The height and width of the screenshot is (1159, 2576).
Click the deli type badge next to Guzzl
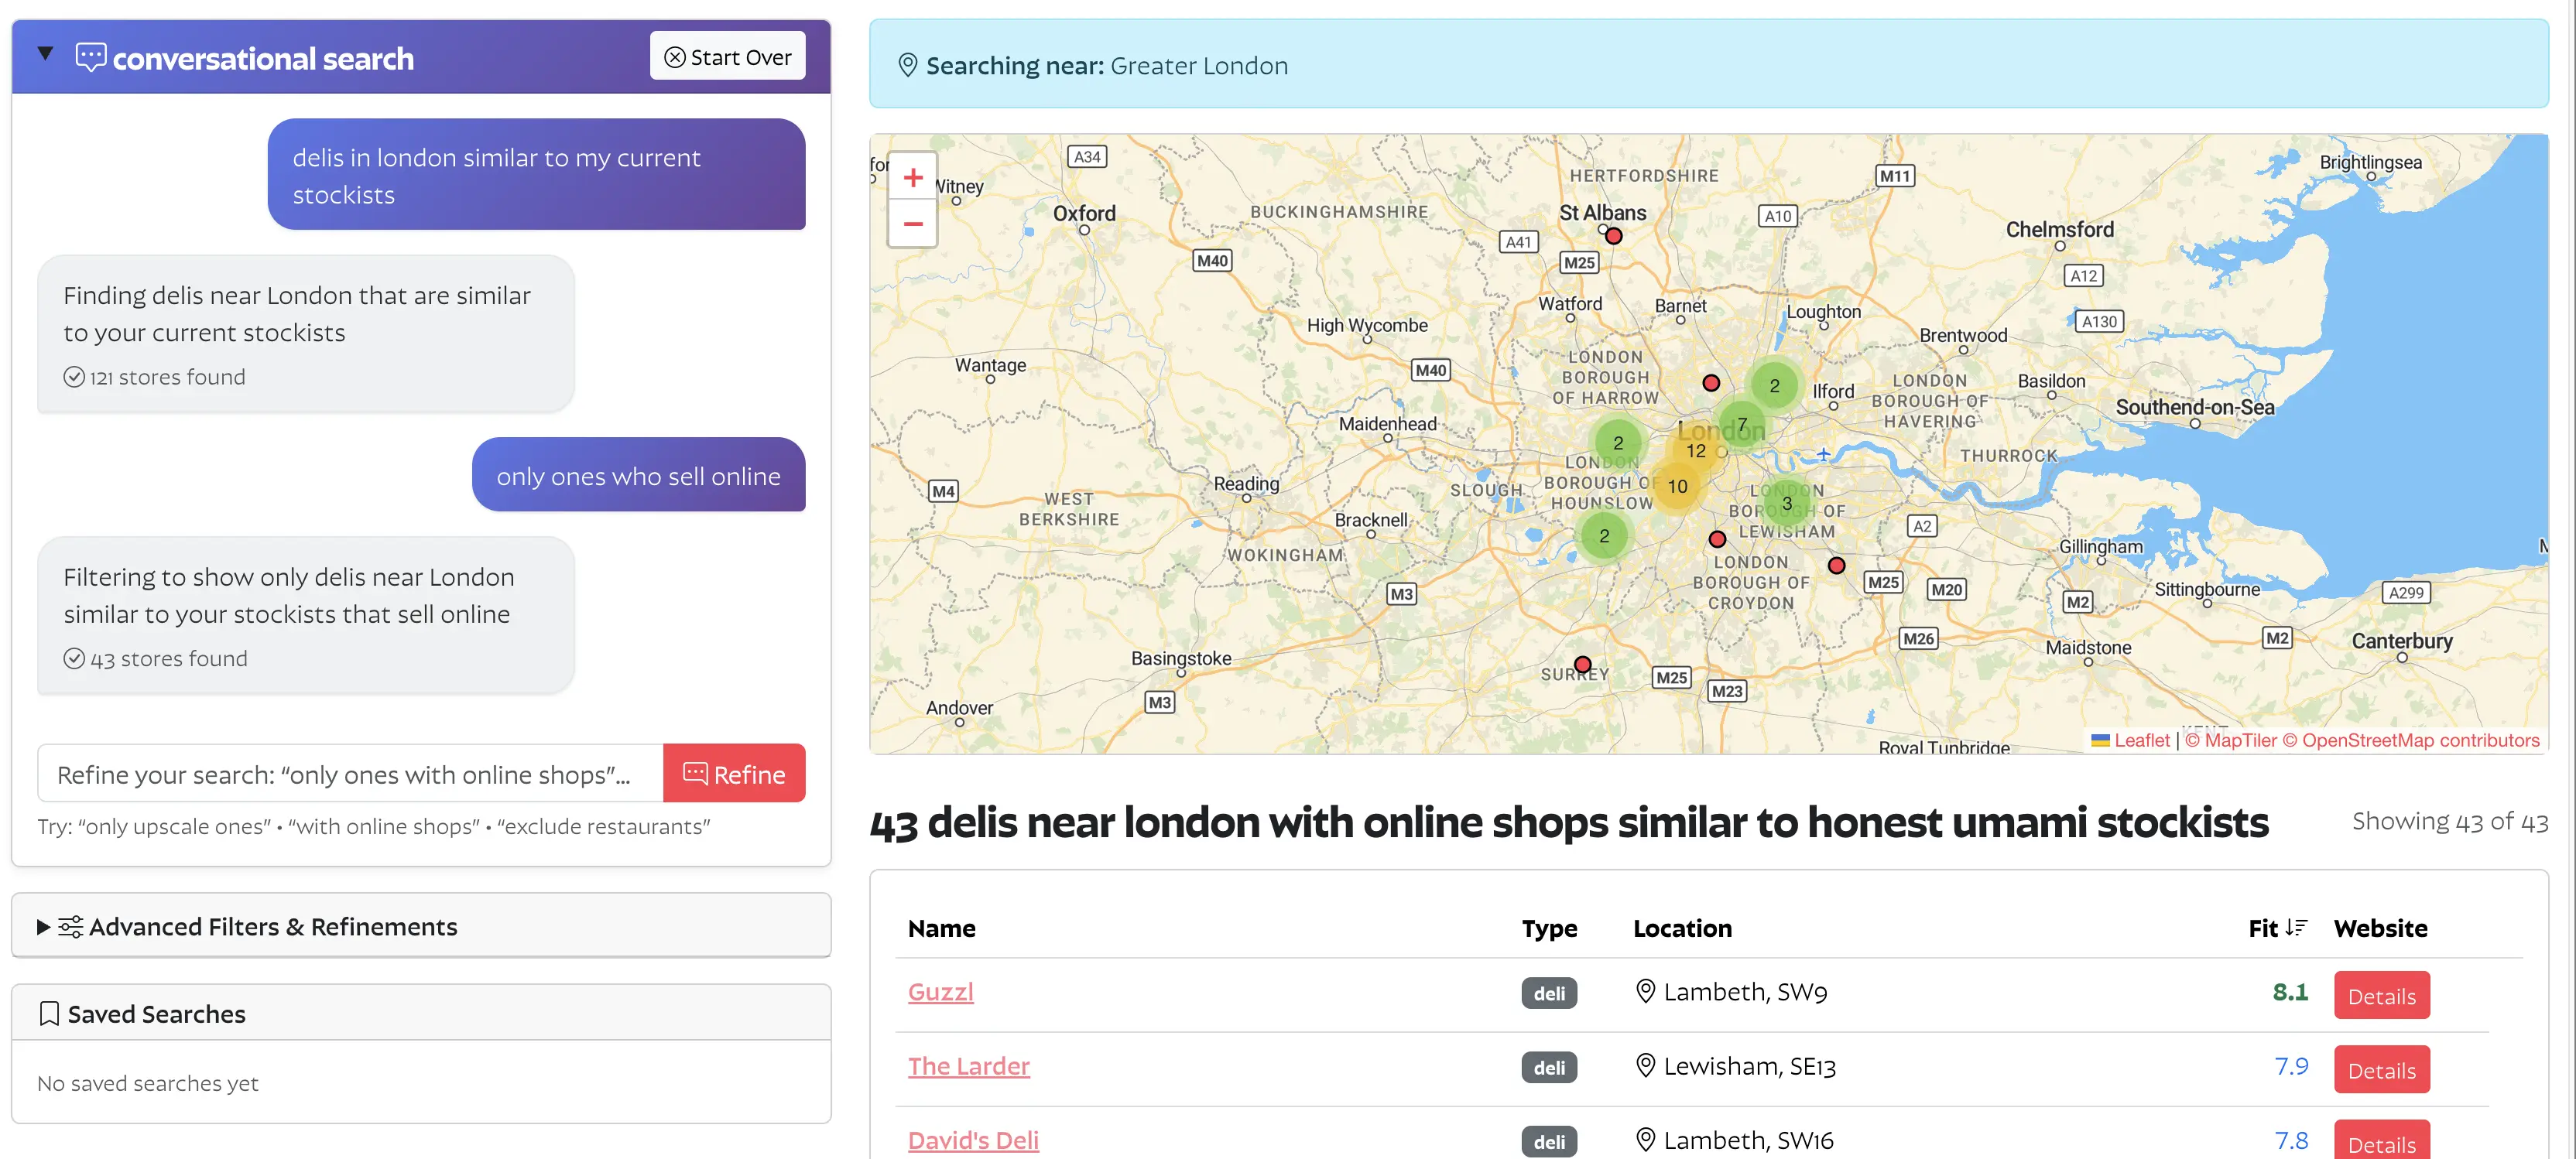pyautogui.click(x=1549, y=992)
